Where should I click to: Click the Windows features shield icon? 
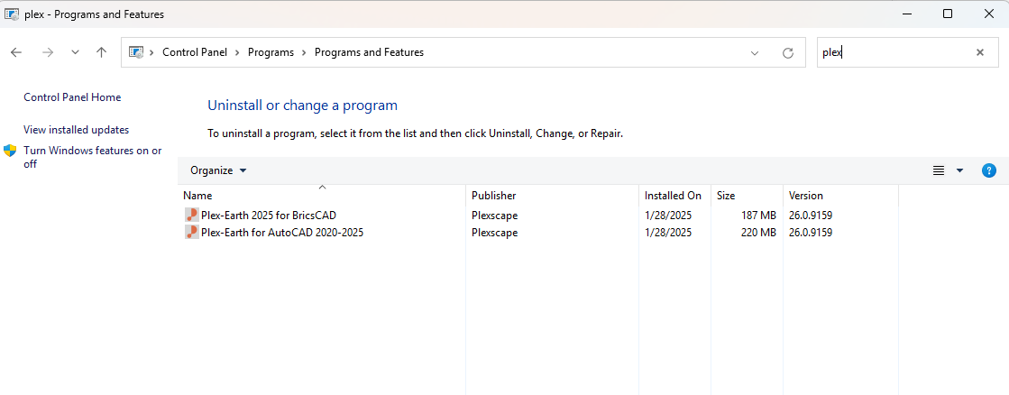coord(10,151)
